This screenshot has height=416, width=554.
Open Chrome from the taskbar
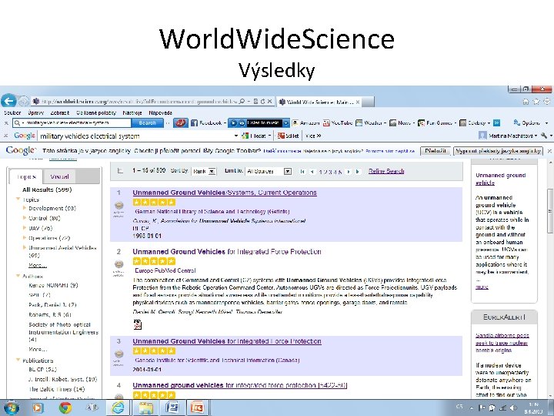[x=65, y=408]
